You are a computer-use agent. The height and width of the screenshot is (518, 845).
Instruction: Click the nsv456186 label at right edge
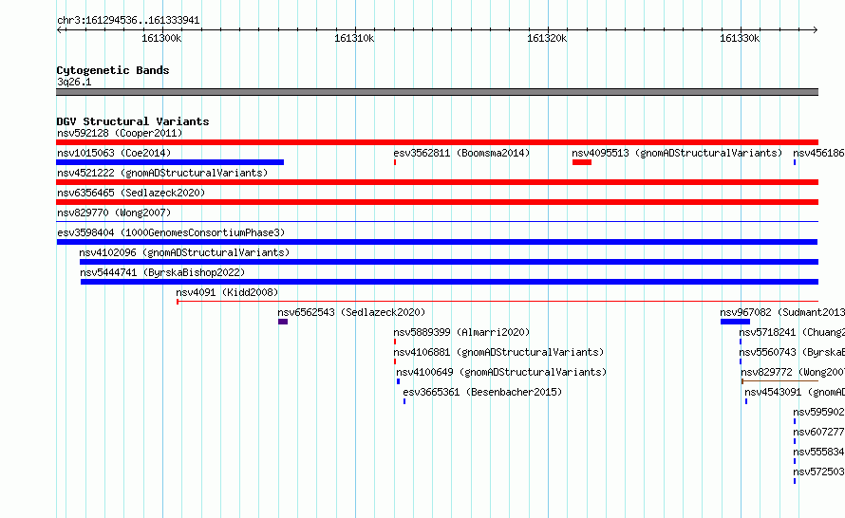(818, 153)
